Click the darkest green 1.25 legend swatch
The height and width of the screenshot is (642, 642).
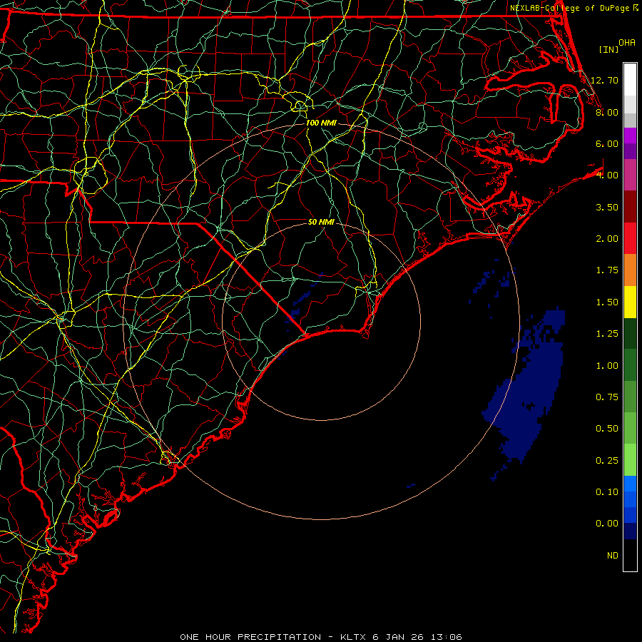pos(630,334)
